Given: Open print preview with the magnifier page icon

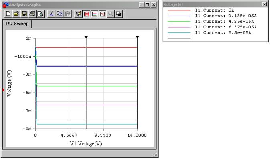Looking at the screenshot, I should 41,14.
